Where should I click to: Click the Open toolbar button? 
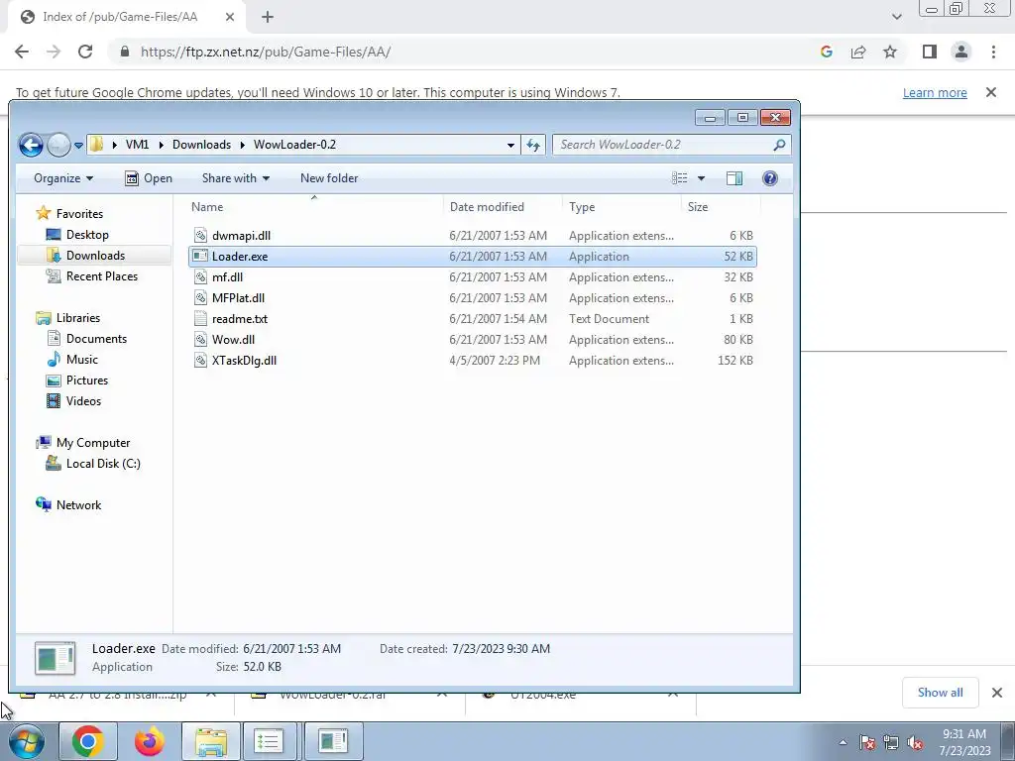[149, 178]
